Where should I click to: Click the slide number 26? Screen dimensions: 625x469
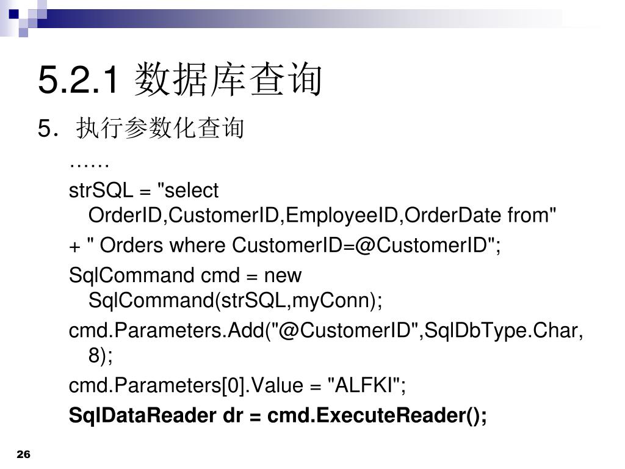point(24,454)
